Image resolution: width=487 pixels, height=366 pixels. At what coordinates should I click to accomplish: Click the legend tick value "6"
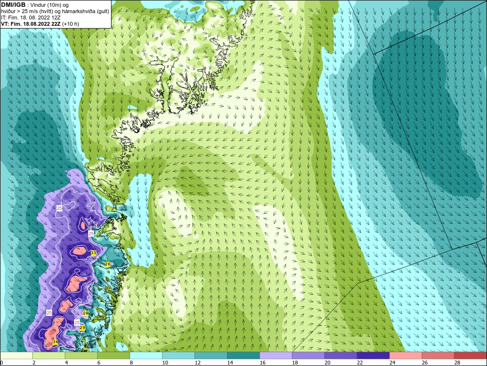click(99, 363)
